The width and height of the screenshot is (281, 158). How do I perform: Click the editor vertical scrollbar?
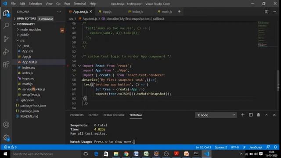coord(278,81)
